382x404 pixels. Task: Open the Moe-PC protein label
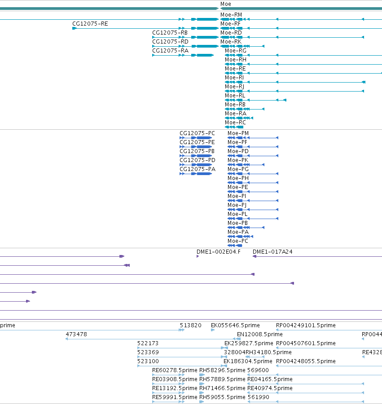tap(238, 241)
